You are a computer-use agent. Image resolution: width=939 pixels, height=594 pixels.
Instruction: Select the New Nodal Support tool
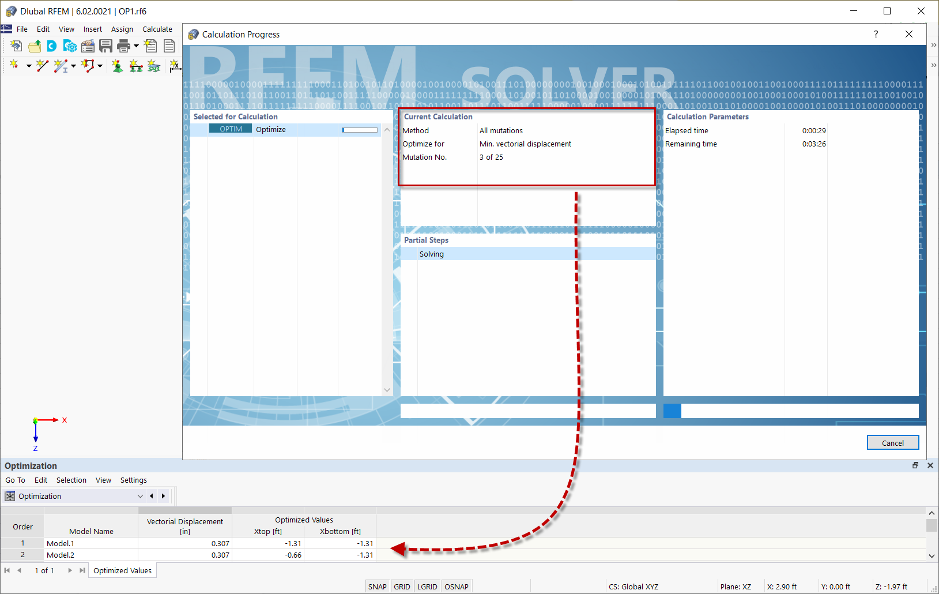click(117, 66)
